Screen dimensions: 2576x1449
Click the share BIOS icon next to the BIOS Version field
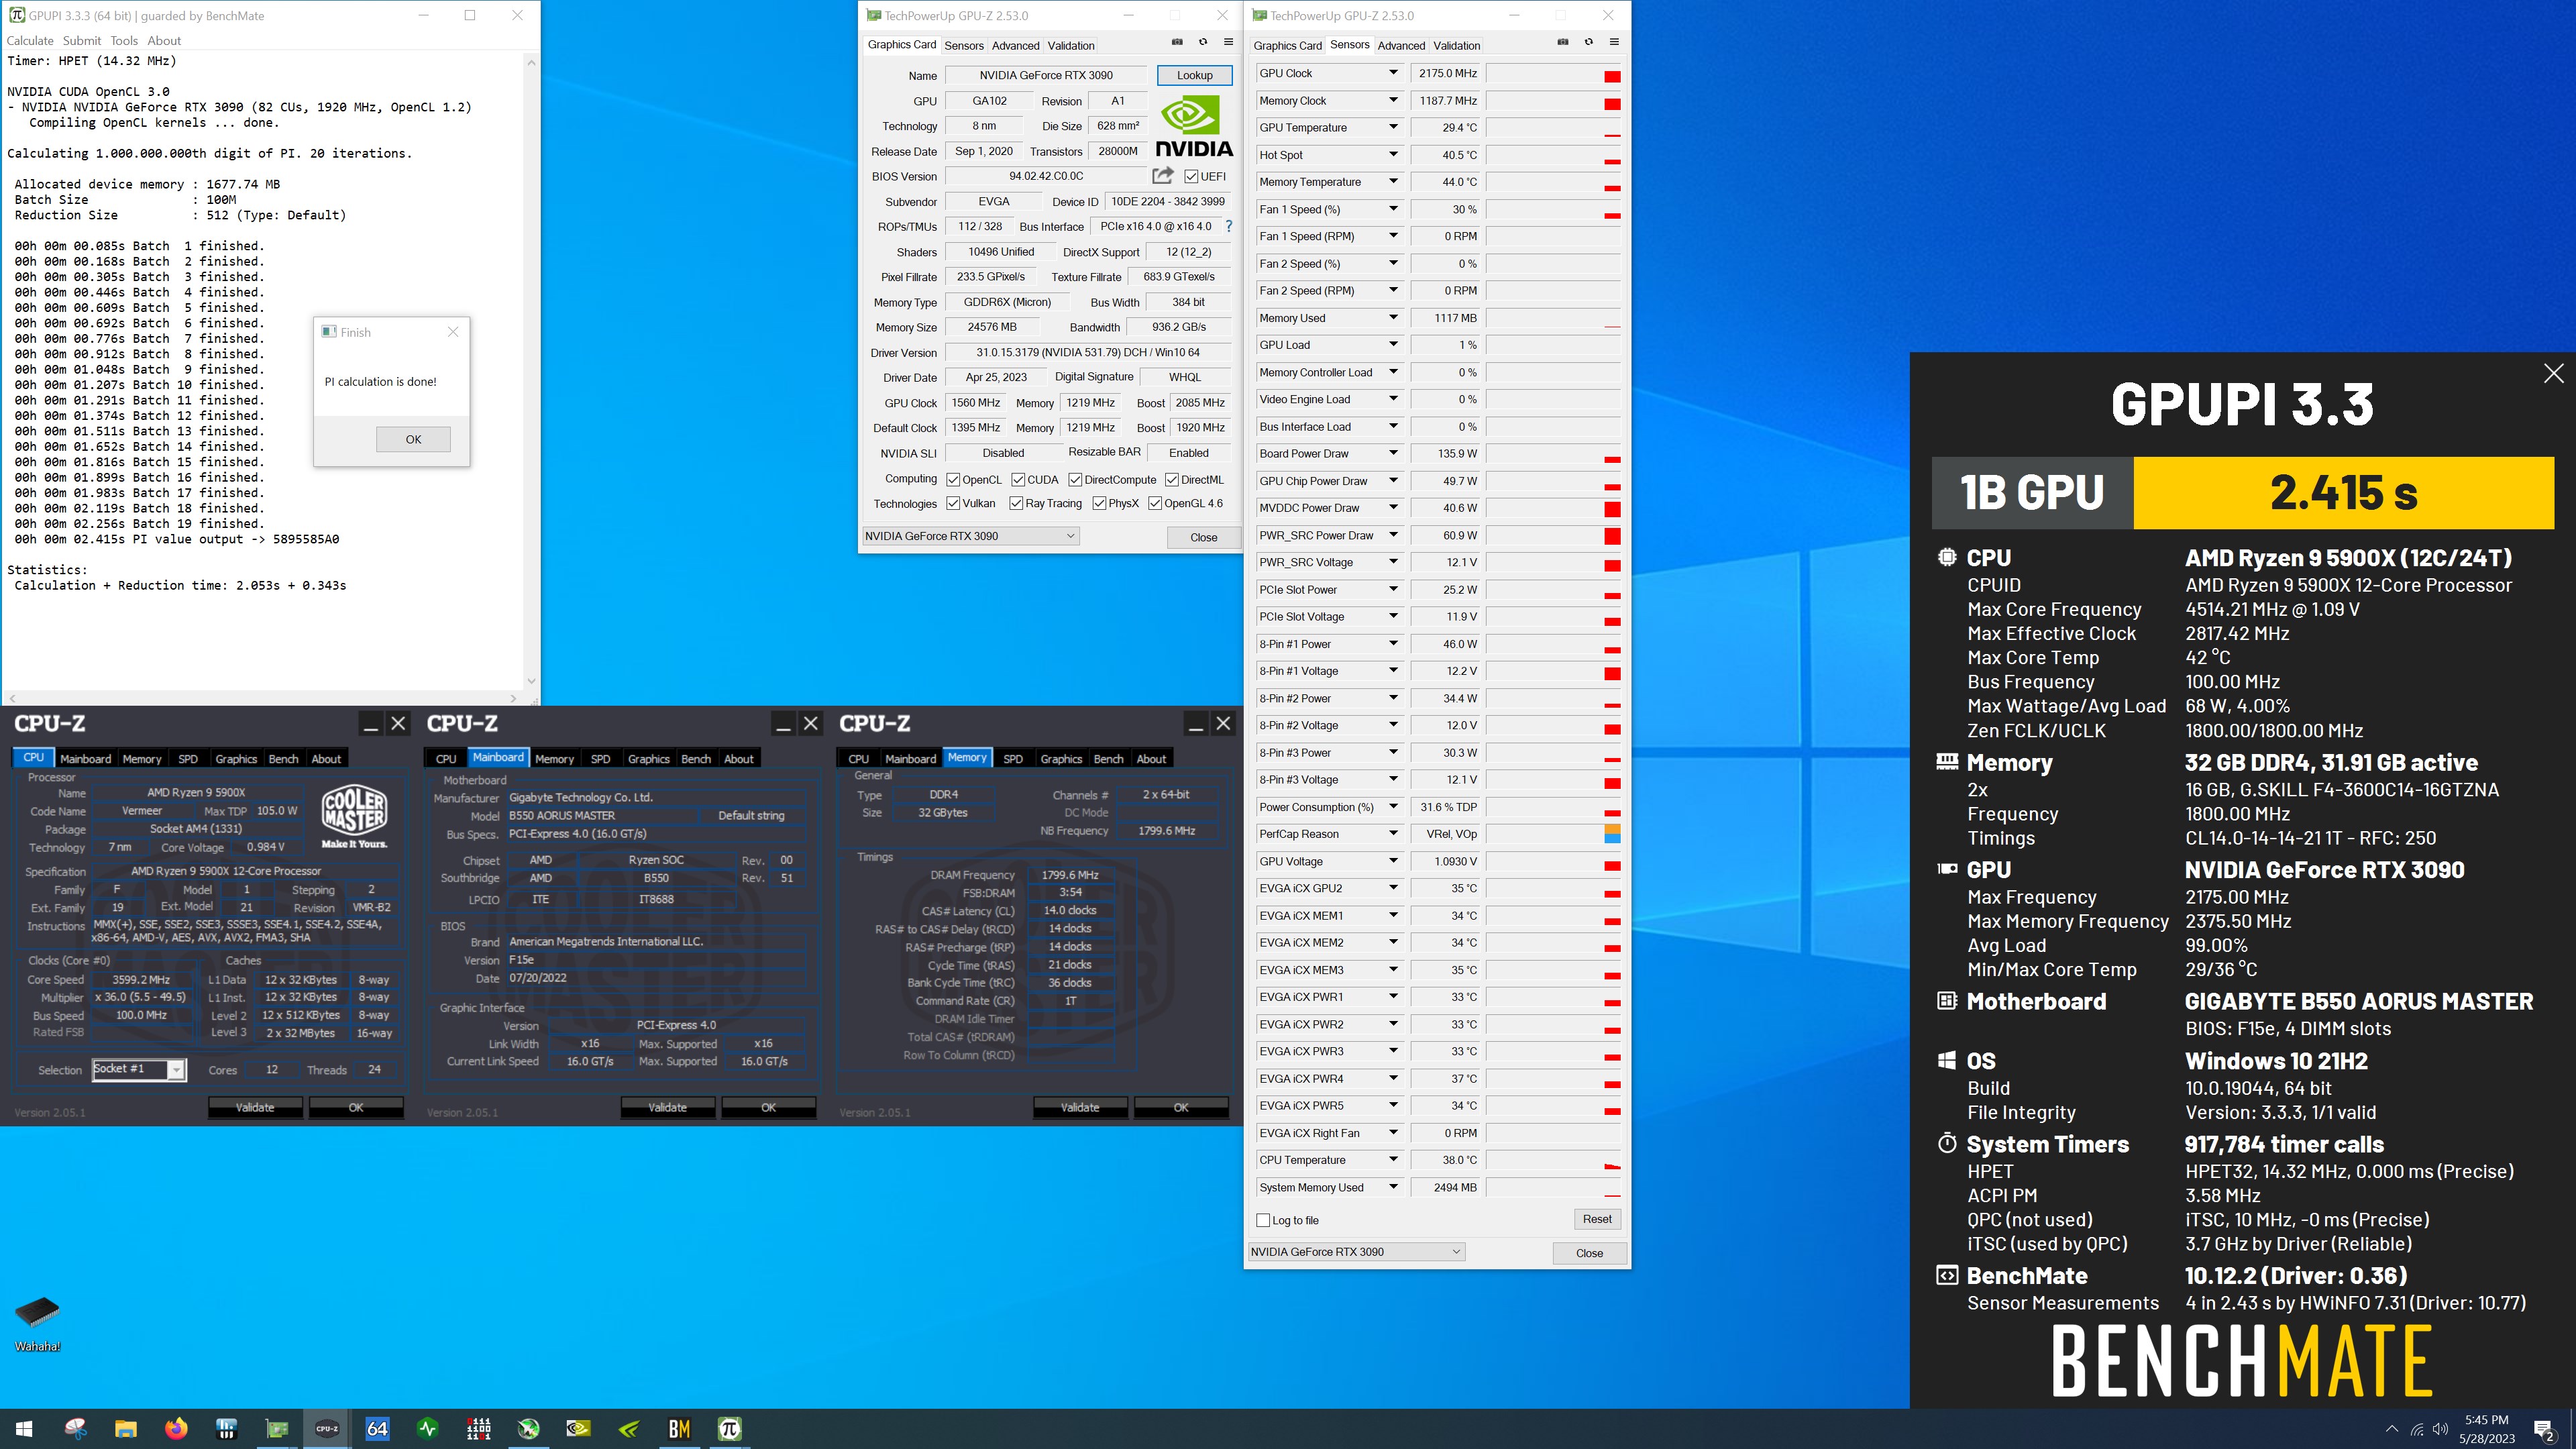(x=1162, y=176)
